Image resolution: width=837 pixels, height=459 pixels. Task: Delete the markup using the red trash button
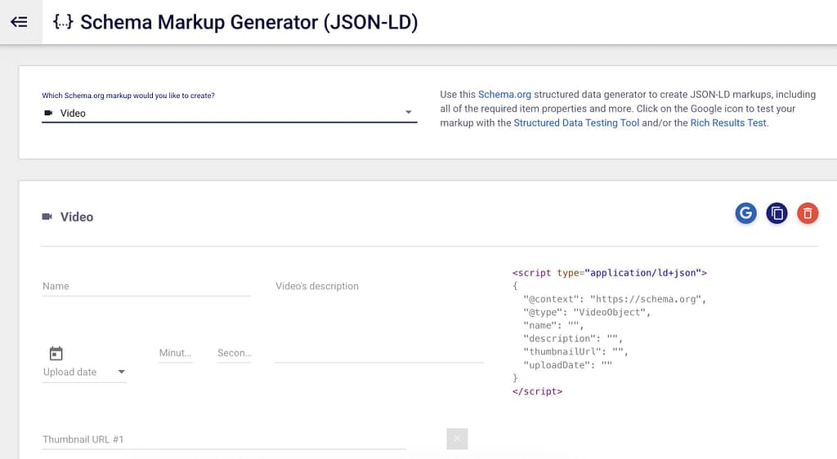coord(808,213)
